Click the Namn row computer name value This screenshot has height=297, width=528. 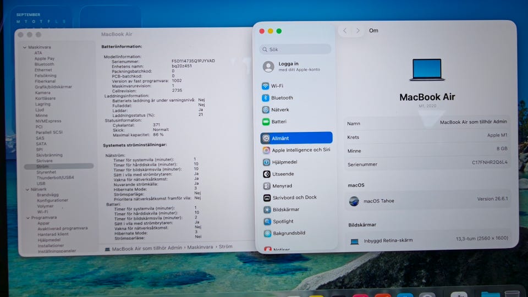[x=473, y=122]
